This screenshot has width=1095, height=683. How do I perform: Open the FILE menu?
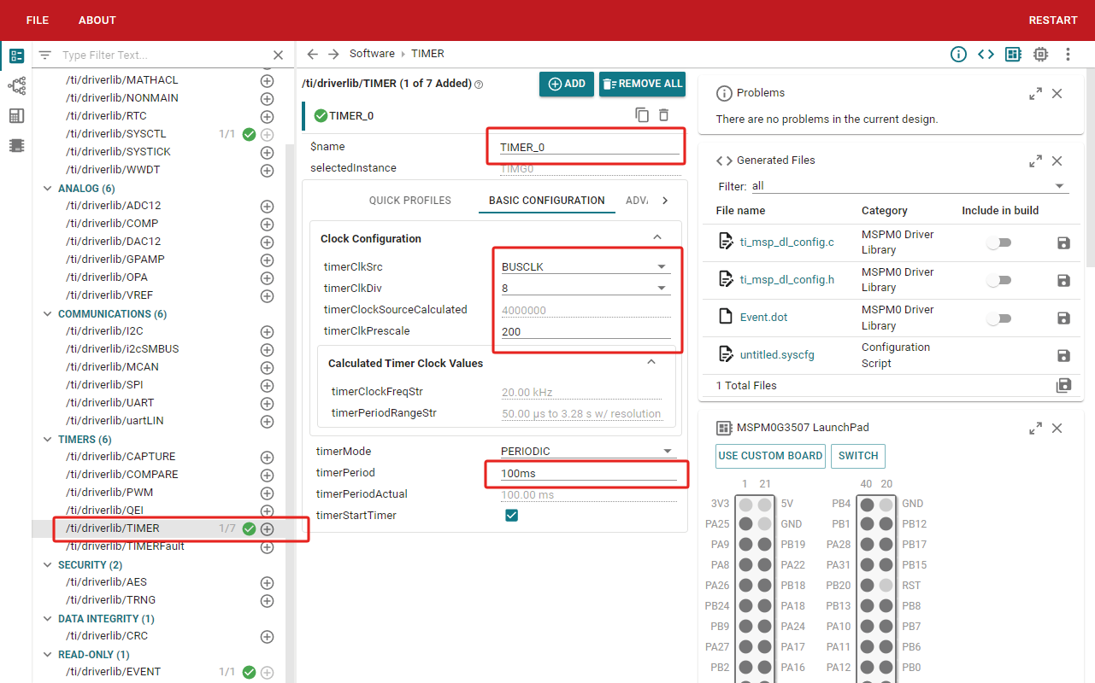click(x=38, y=20)
